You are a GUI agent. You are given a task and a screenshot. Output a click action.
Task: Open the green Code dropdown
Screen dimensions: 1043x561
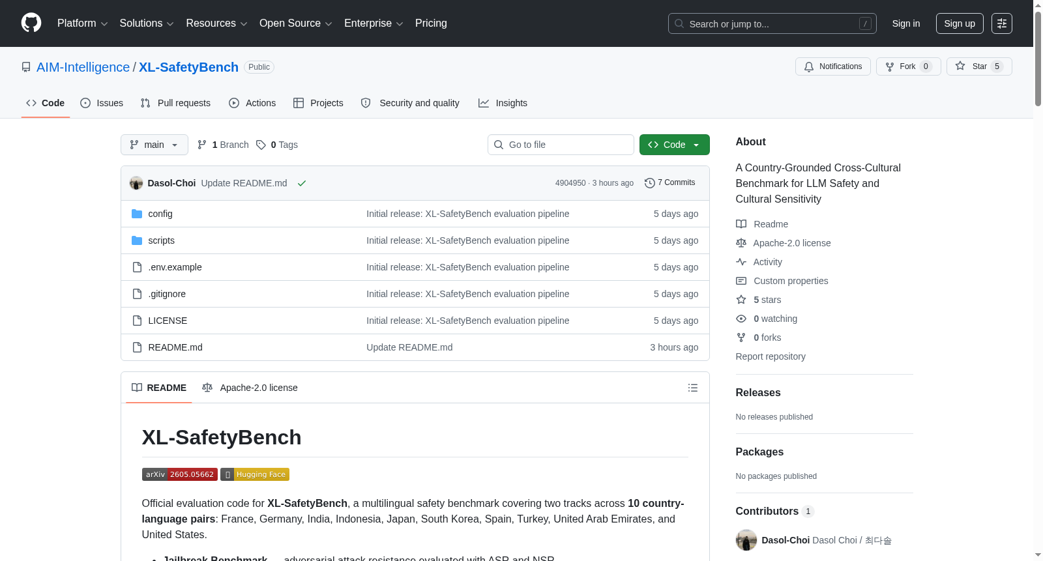(675, 145)
